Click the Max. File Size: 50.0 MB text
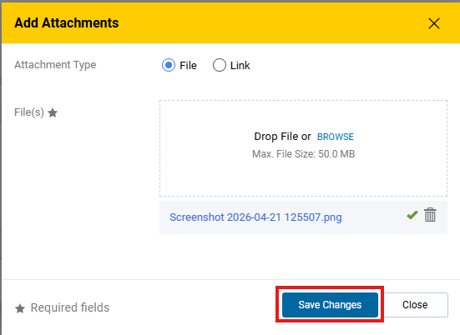The height and width of the screenshot is (335, 460). click(303, 154)
